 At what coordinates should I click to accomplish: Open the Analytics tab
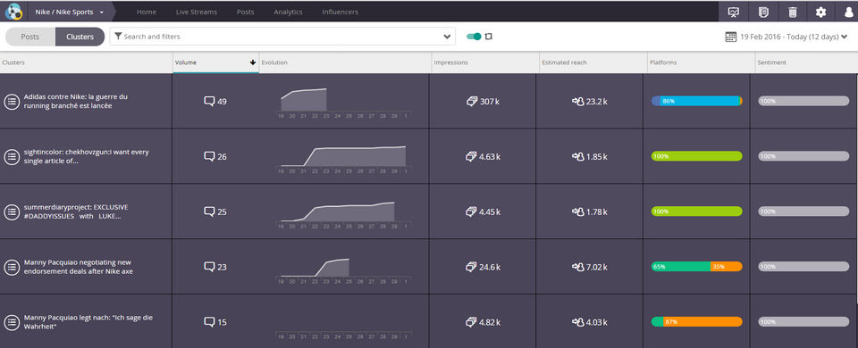click(288, 12)
